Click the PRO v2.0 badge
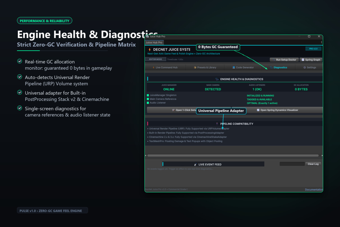 pyautogui.click(x=313, y=49)
